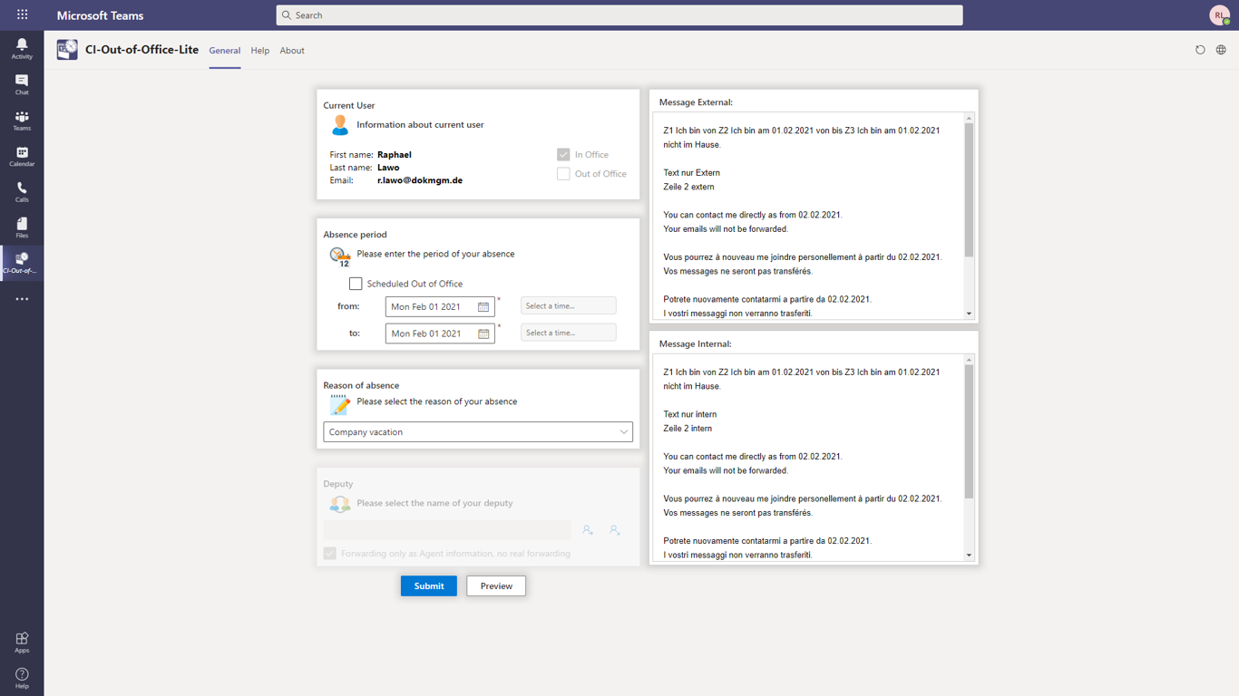Click the globe website icon

pos(1221,50)
